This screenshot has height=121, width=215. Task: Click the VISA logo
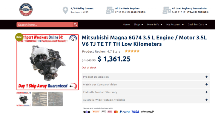(135, 112)
